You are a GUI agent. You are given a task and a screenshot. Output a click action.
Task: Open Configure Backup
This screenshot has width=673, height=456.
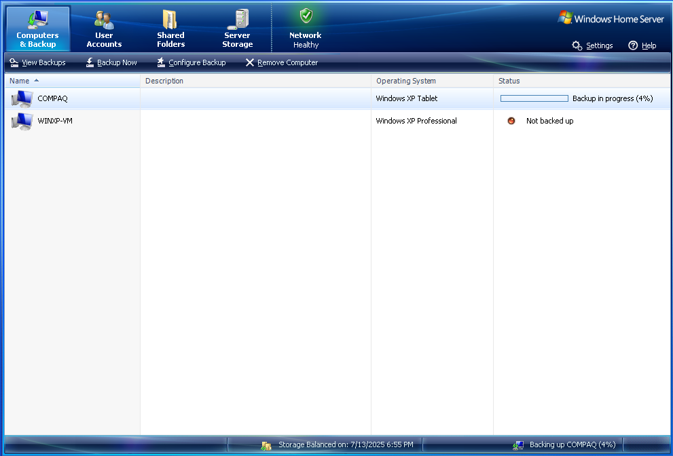[192, 62]
